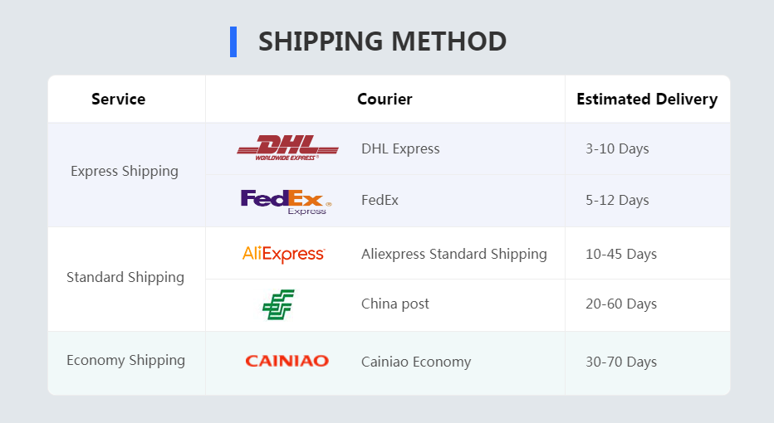
Task: Click Aliexpress Standard Shipping text
Action: pyautogui.click(x=453, y=254)
